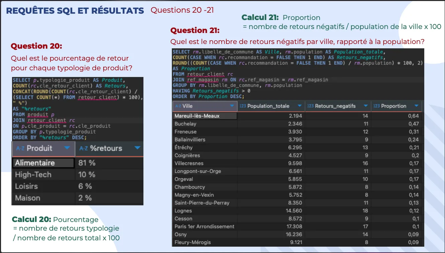Viewport: 445px width, 253px height.
Task: Click the A-Z type icon beside Ville
Action: (178, 106)
